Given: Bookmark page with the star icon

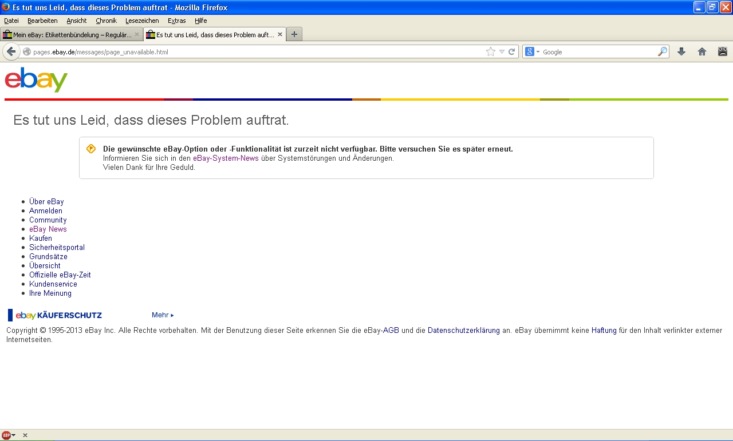Looking at the screenshot, I should point(490,51).
